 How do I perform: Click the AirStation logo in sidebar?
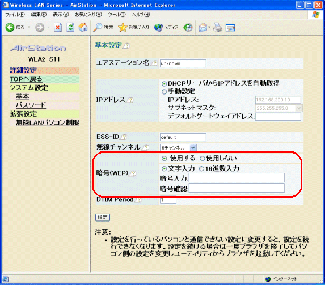coord(39,48)
